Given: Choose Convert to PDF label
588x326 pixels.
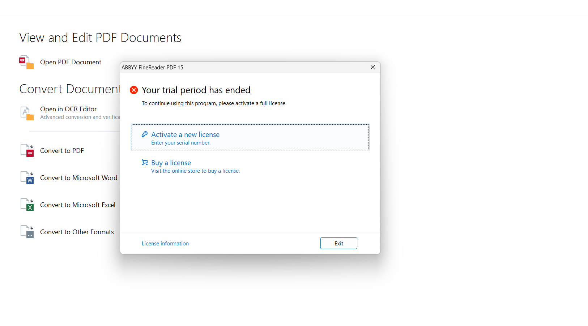Looking at the screenshot, I should pos(62,151).
